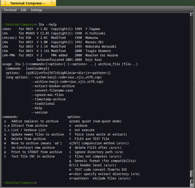Click 'Update newer files to archive'
195x188 pixels.
point(37,134)
